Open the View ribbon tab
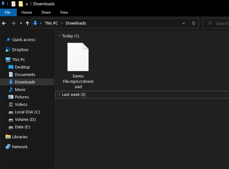Image resolution: width=229 pixels, height=169 pixels. (x=64, y=12)
